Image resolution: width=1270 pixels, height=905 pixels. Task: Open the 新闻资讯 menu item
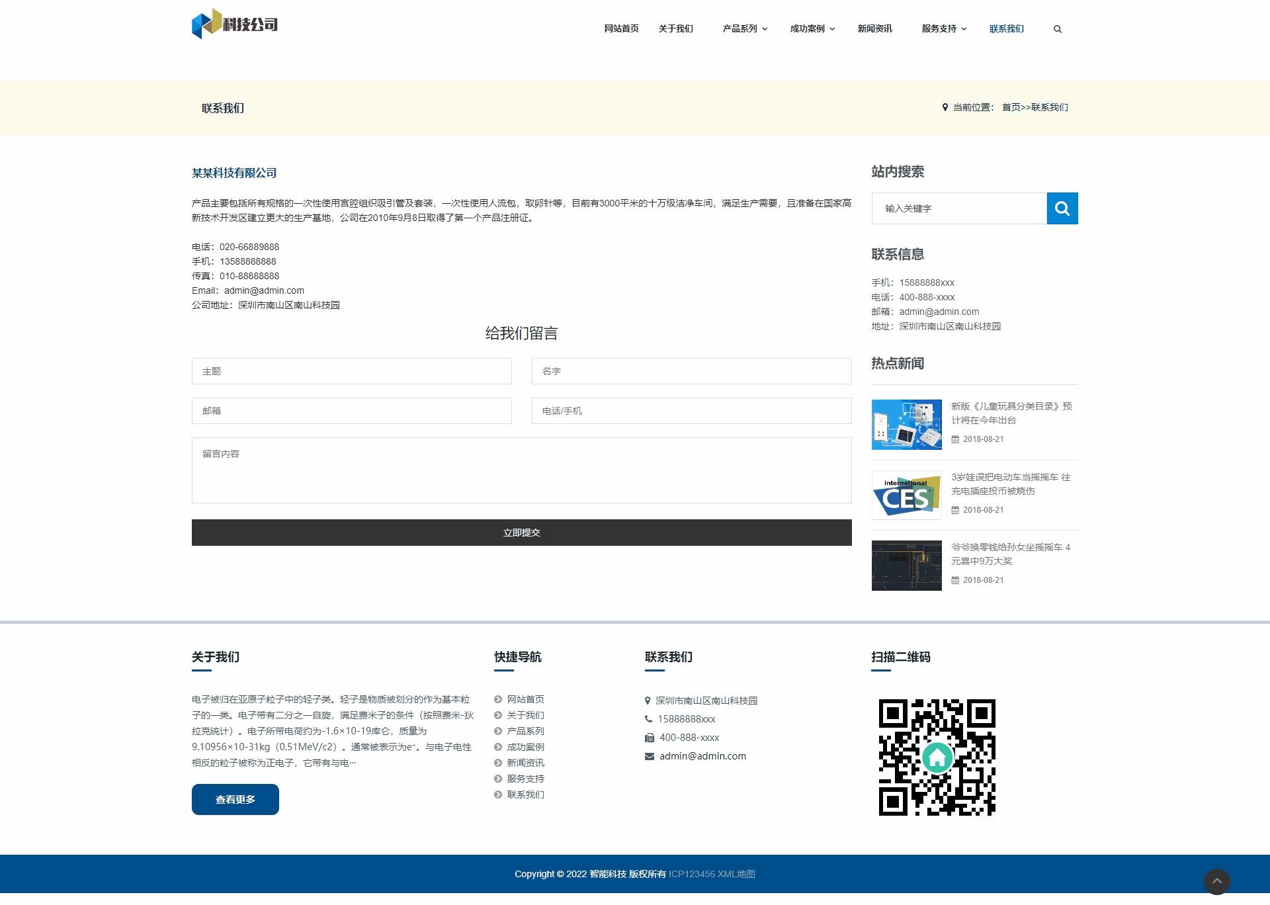tap(874, 29)
